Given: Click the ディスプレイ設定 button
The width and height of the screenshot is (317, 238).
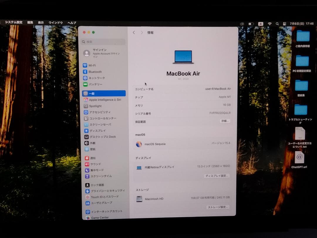Looking at the screenshot, I should pyautogui.click(x=217, y=176).
